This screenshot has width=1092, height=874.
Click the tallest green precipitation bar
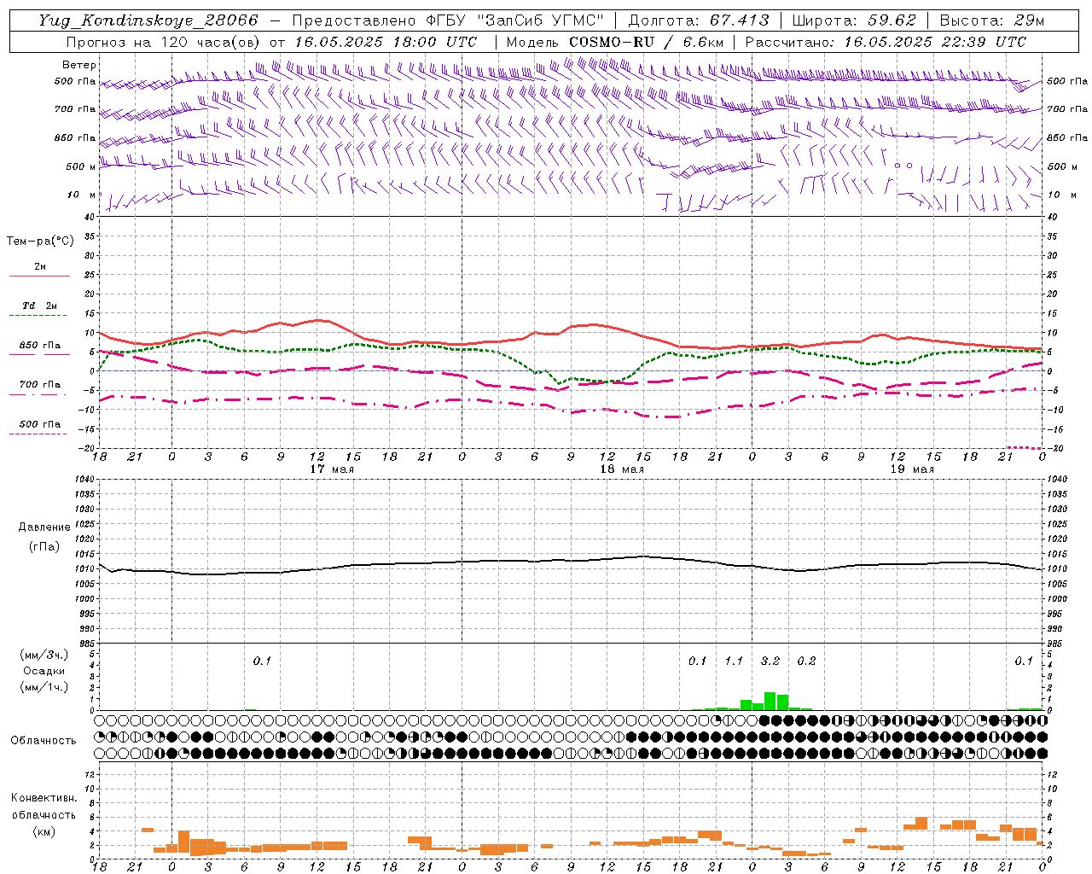click(x=770, y=701)
